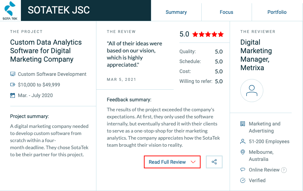The image size is (303, 191).
Task: Click the Custom Software Development icon
Action: click(13, 74)
